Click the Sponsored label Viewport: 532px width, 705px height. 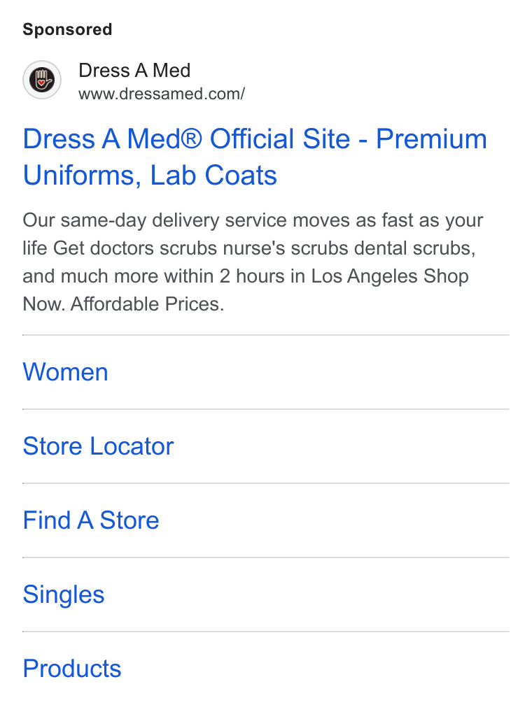[x=67, y=29]
